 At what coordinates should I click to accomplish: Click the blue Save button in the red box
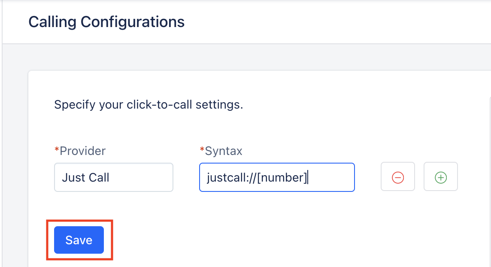coord(79,240)
